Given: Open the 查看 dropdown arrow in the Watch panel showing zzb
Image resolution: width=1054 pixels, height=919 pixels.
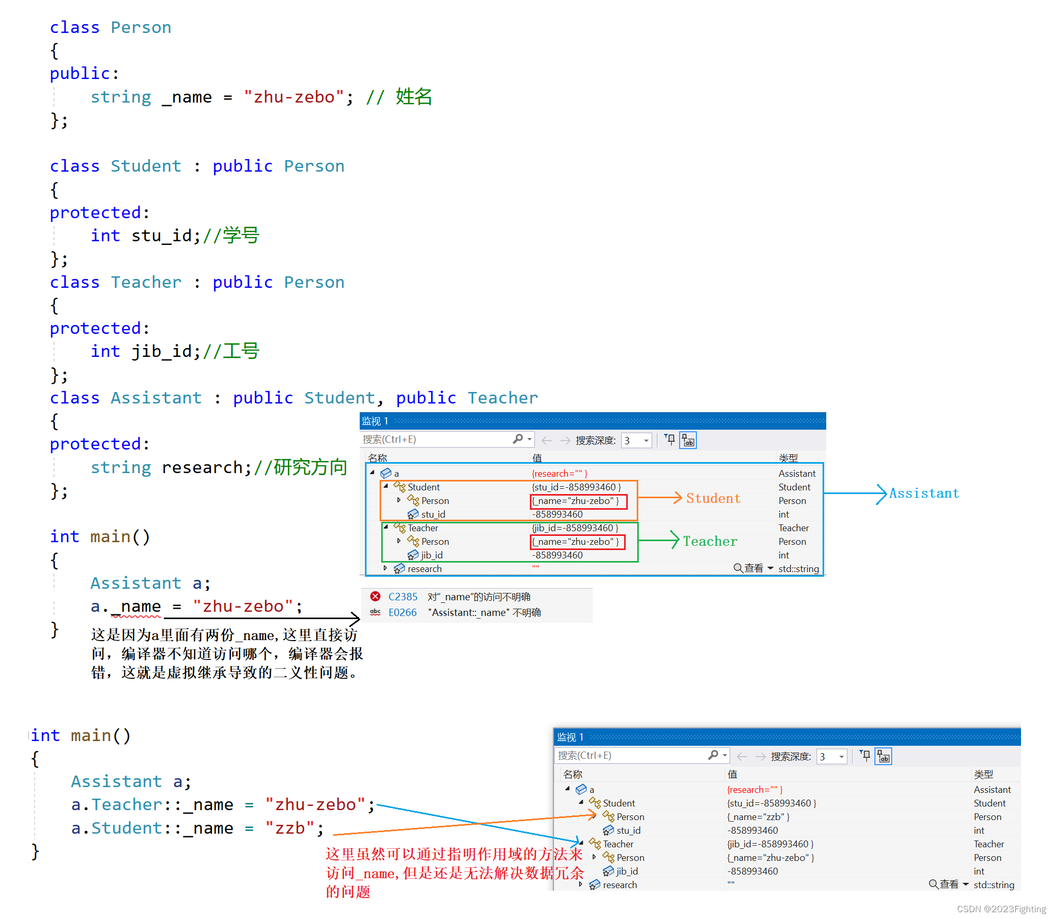Looking at the screenshot, I should [x=966, y=884].
